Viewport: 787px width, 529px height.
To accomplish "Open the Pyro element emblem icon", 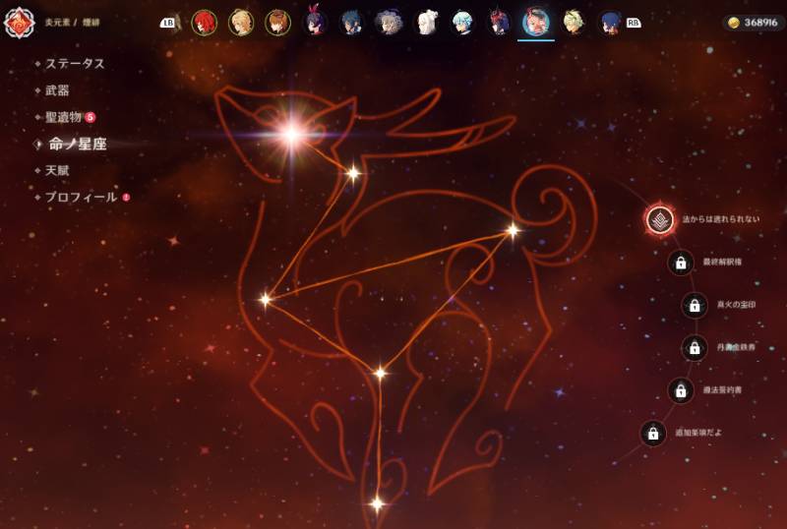I will (x=19, y=22).
